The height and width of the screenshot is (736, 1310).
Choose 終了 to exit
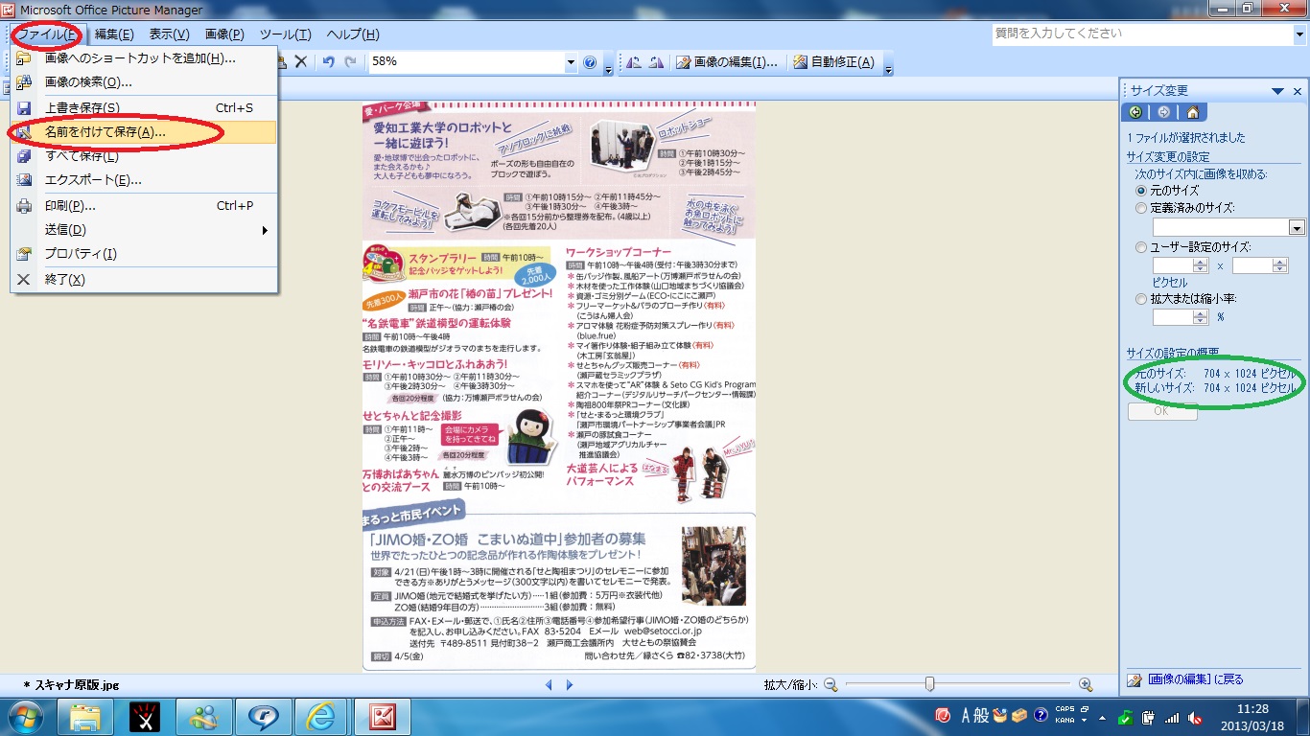144,280
